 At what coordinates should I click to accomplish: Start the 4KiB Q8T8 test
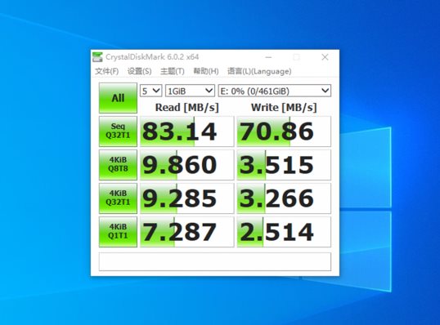point(118,164)
